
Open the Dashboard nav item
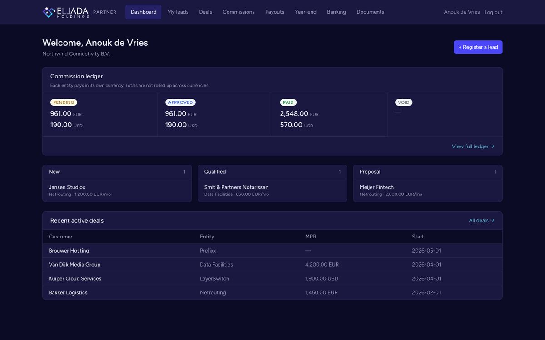pyautogui.click(x=144, y=12)
